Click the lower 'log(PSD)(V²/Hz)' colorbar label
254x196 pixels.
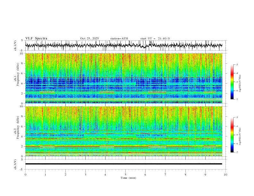coord(240,136)
